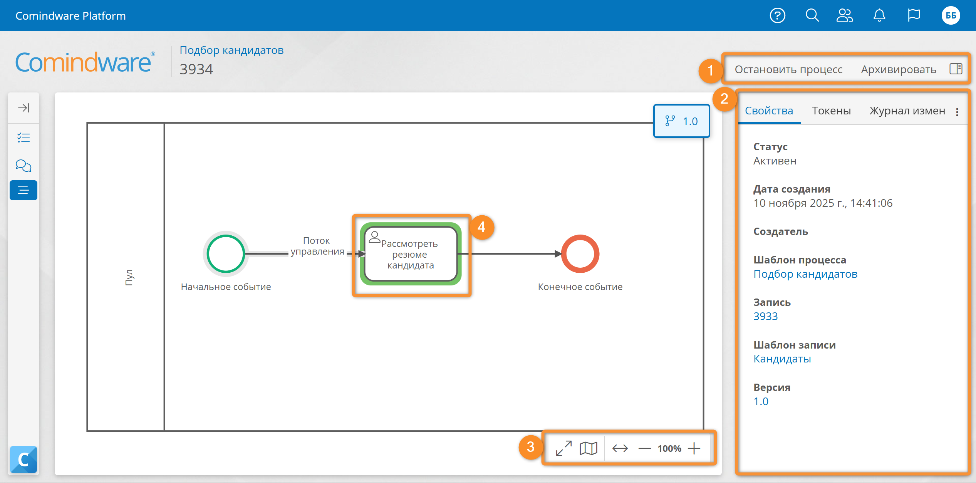
Task: Open the conversations chat sidebar icon
Action: [23, 166]
